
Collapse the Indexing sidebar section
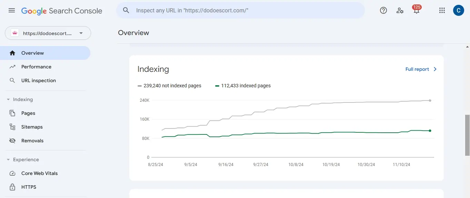(8, 99)
